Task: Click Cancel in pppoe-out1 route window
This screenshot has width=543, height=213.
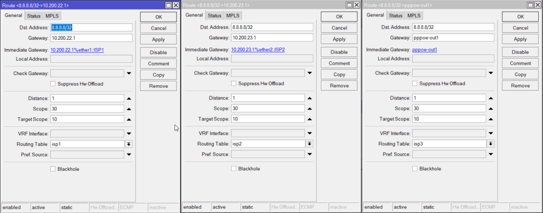Action: (521, 28)
